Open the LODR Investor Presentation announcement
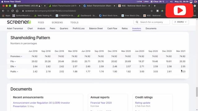This screenshot has width=198, height=111. tap(41, 105)
